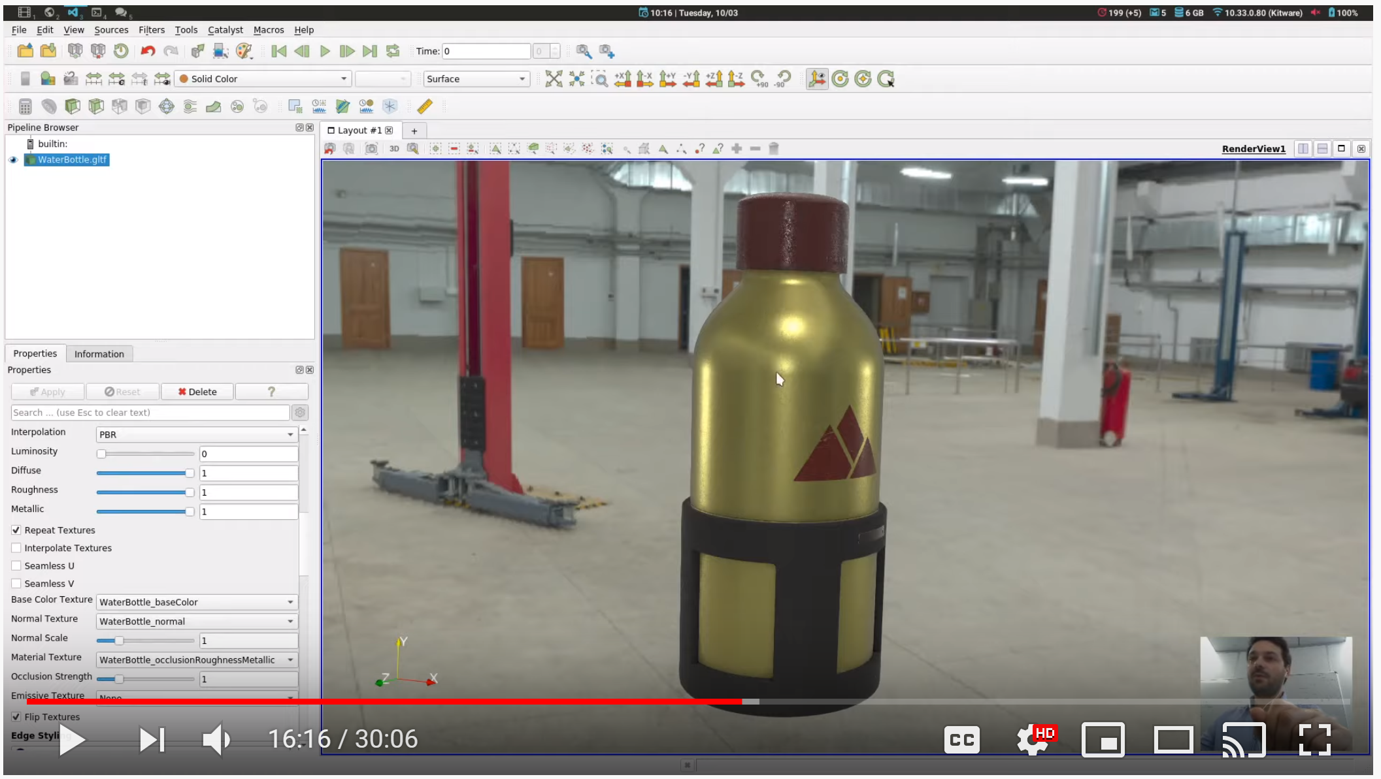This screenshot has width=1381, height=779.
Task: Go to last animation frame
Action: (x=370, y=51)
